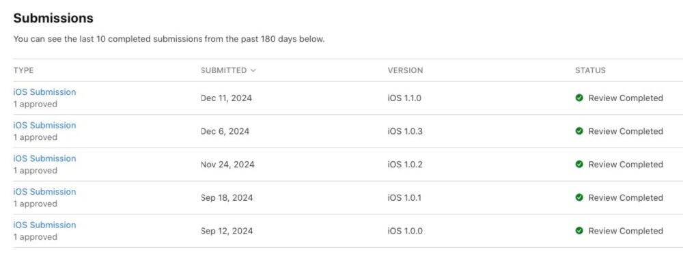Open iOS Submission link dated Nov 24, 2024

pos(44,158)
